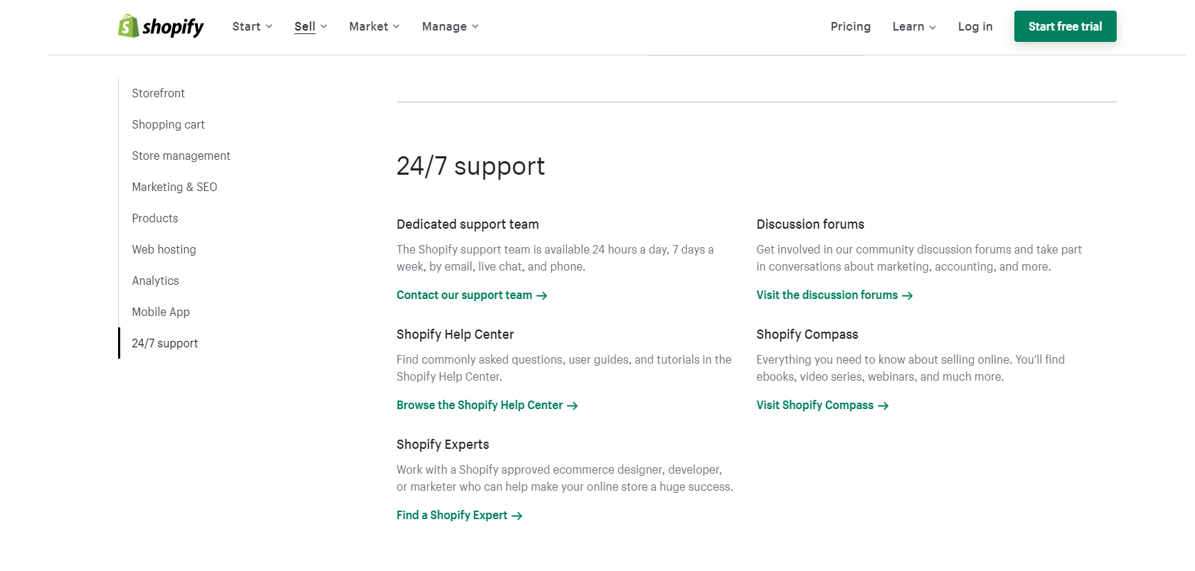
Task: Click the Shopify Compass heading
Action: pyautogui.click(x=807, y=335)
